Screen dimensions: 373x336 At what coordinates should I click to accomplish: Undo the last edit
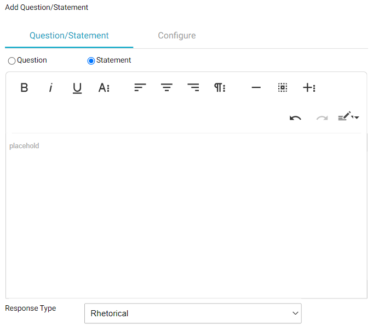point(295,117)
